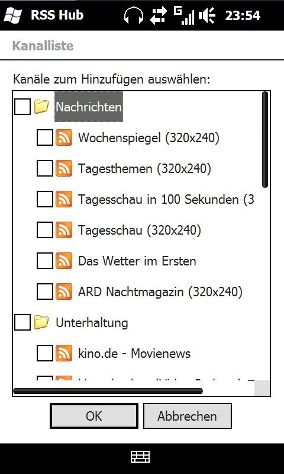Open the speaker volume icon
Image resolution: width=284 pixels, height=474 pixels.
pos(206,16)
